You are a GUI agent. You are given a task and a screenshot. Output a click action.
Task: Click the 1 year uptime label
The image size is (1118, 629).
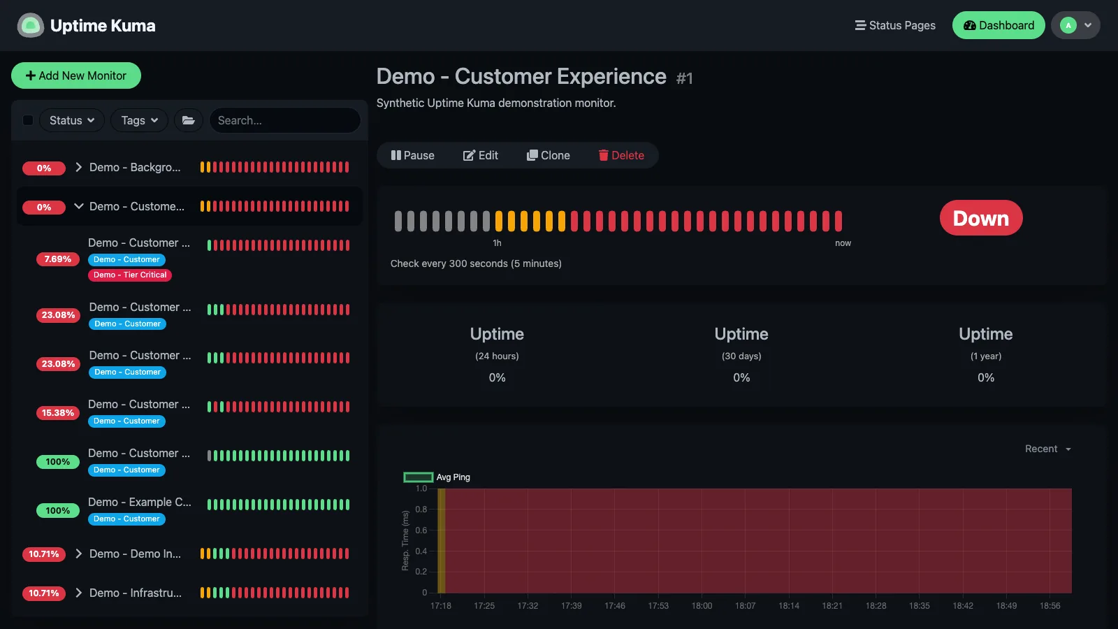(x=986, y=356)
